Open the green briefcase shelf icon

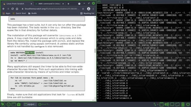pyautogui.click(x=19, y=104)
